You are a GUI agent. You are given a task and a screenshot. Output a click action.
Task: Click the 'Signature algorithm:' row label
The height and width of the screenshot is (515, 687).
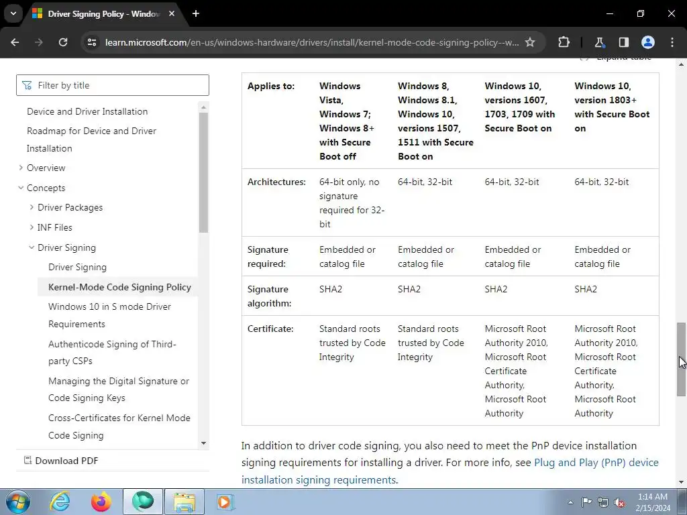[x=269, y=296]
